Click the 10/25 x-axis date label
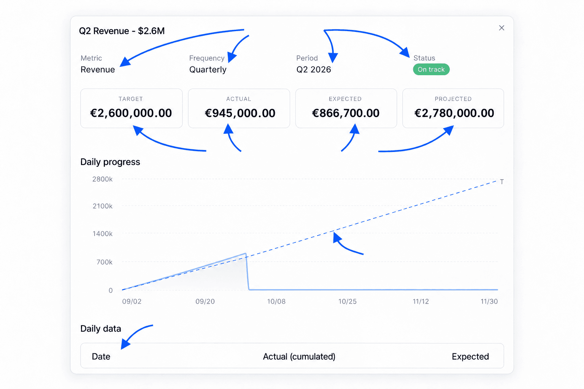The image size is (584, 389). click(x=348, y=301)
